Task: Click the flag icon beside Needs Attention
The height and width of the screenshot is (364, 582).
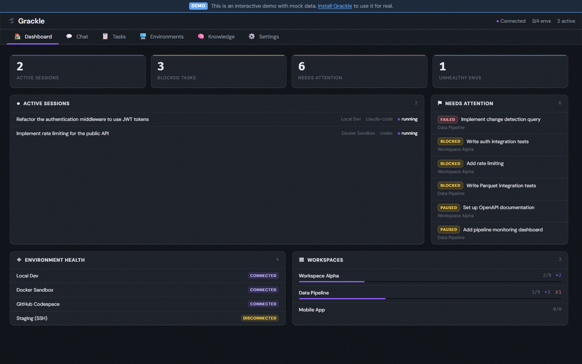Action: click(439, 103)
